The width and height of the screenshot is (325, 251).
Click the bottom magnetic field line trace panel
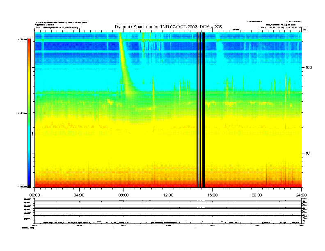tap(168, 220)
